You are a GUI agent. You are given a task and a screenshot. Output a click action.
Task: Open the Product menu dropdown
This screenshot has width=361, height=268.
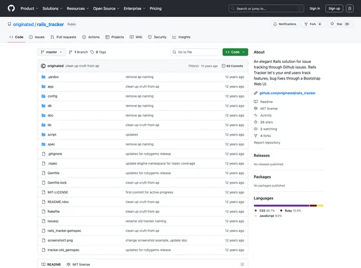pyautogui.click(x=29, y=8)
